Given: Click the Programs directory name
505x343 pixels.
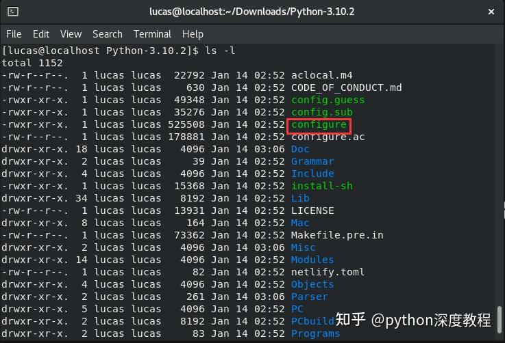Looking at the screenshot, I should pos(316,333).
